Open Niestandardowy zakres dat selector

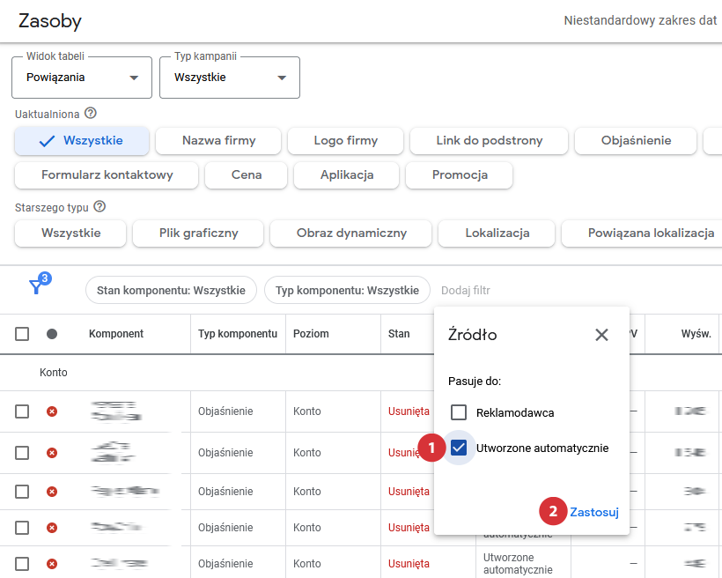640,21
